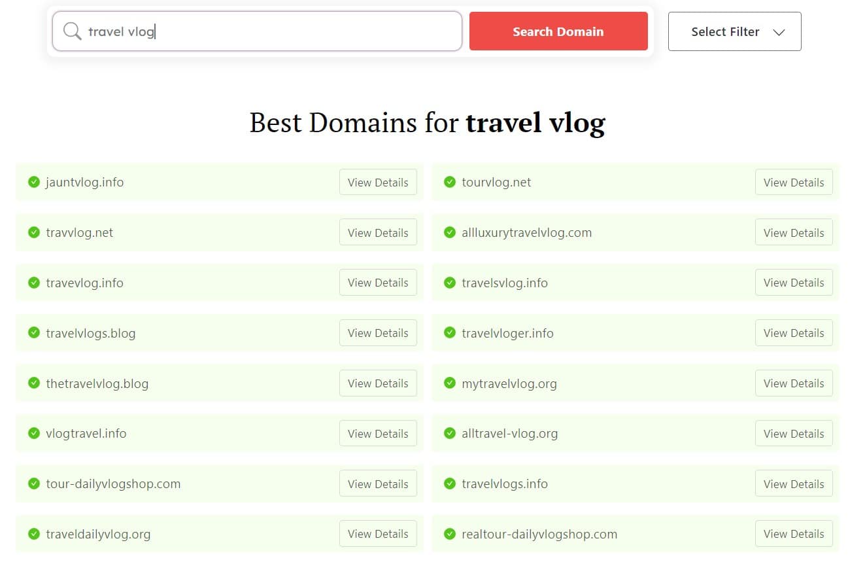Click the availability checkmark for realtour-dailyvlogshop.com
848x562 pixels.
[449, 534]
